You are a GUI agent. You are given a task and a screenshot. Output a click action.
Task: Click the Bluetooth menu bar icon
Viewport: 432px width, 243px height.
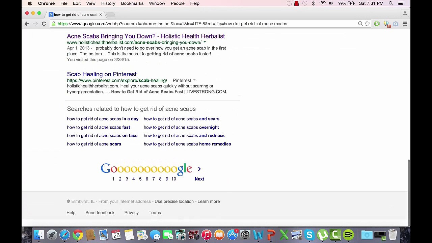314,3
